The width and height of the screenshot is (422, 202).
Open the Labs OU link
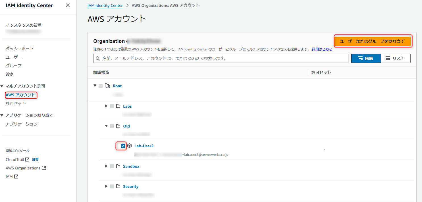point(127,106)
